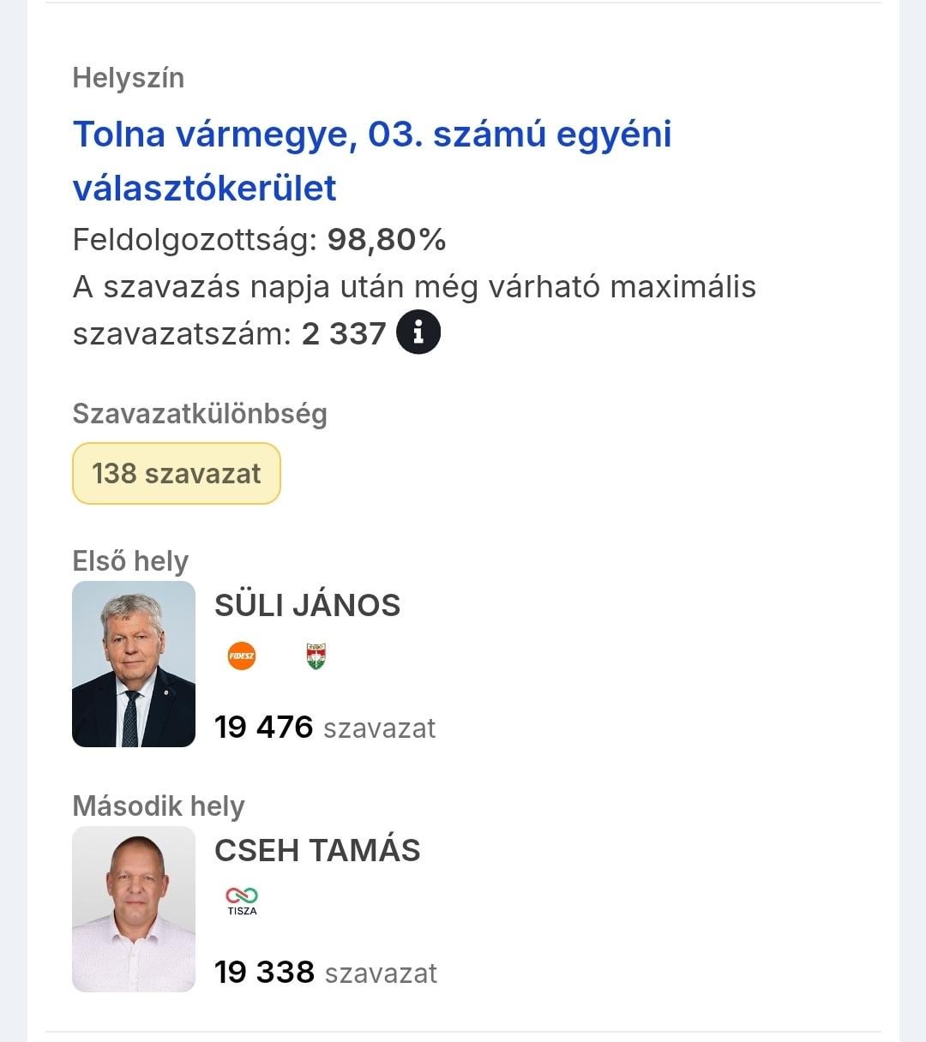Click the yellow 138 szavazat badge
The image size is (926, 1042).
177,473
